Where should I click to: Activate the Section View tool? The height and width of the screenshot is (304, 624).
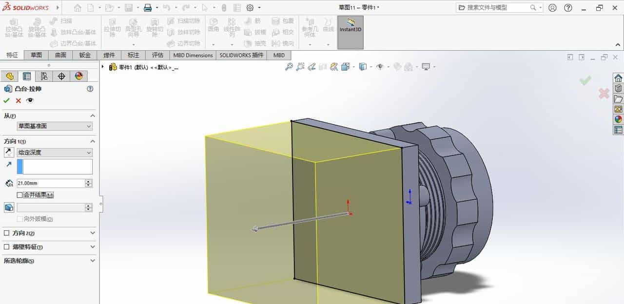pos(333,66)
